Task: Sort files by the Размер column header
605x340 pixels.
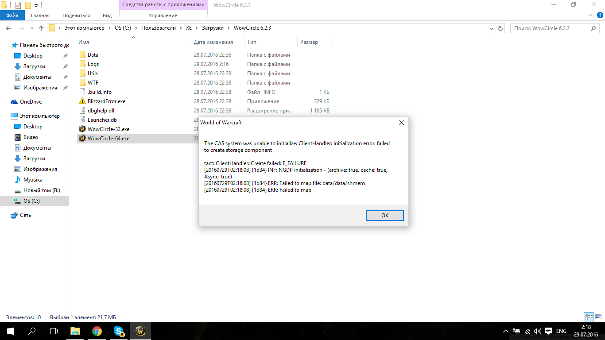Action: pyautogui.click(x=309, y=42)
